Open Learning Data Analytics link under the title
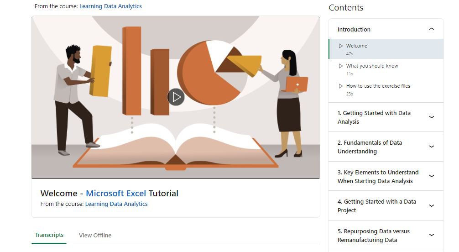This screenshot has height=252, width=459. click(116, 204)
